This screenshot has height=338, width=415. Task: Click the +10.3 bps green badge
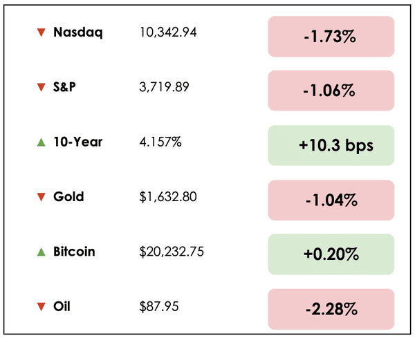331,145
